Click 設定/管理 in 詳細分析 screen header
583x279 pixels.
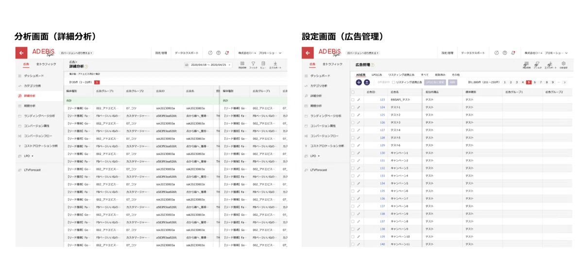(161, 52)
